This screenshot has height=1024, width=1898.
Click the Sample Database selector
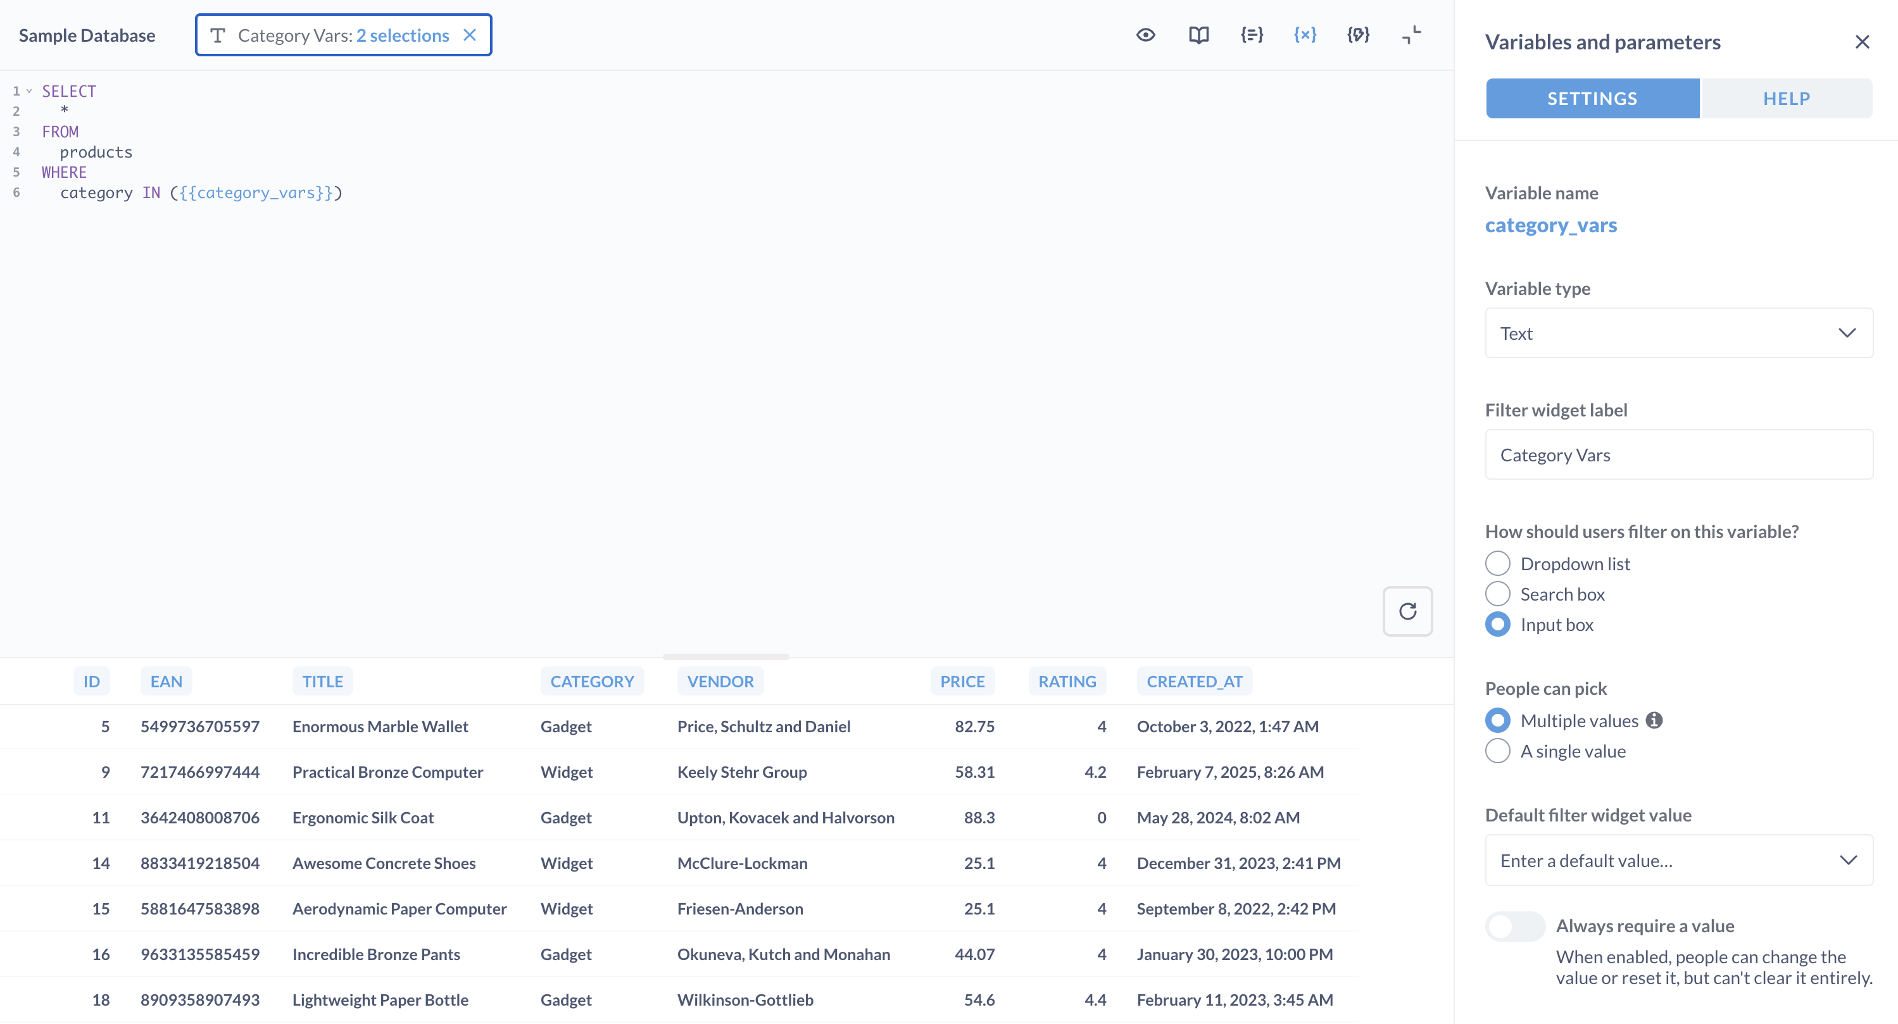click(87, 35)
